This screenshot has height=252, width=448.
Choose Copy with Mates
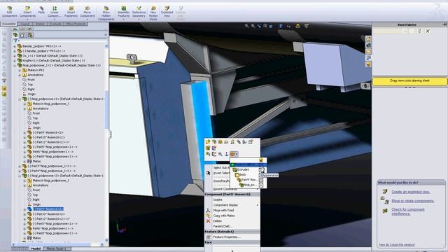(x=224, y=216)
